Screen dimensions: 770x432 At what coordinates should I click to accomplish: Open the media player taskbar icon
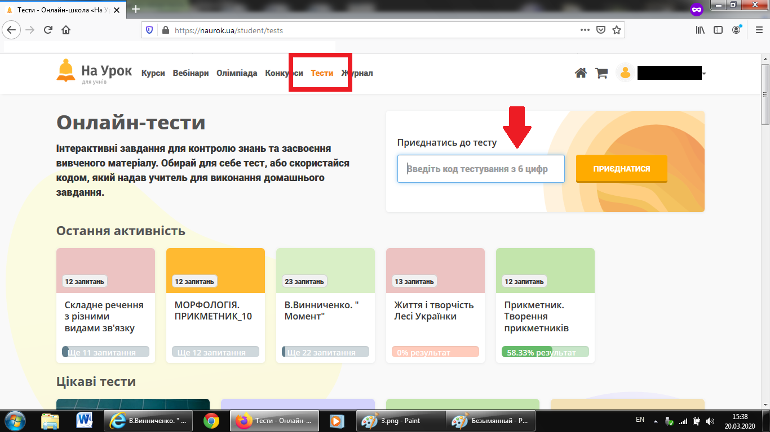click(337, 420)
